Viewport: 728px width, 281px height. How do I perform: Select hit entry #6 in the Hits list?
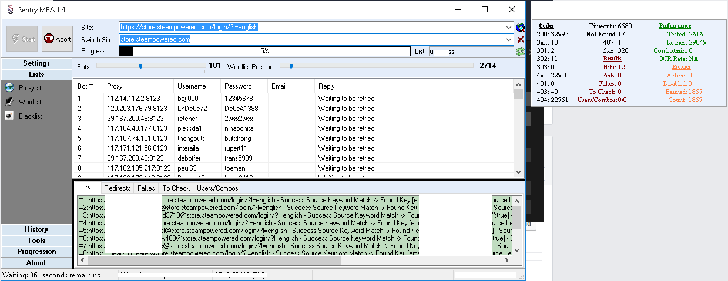tap(294, 238)
